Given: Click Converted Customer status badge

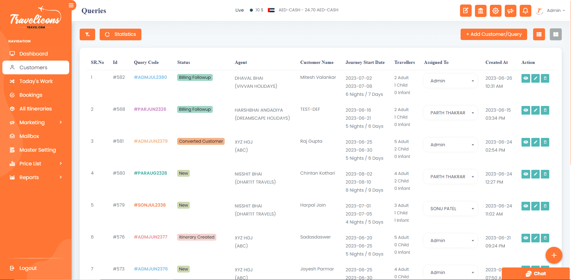Looking at the screenshot, I should click(201, 141).
